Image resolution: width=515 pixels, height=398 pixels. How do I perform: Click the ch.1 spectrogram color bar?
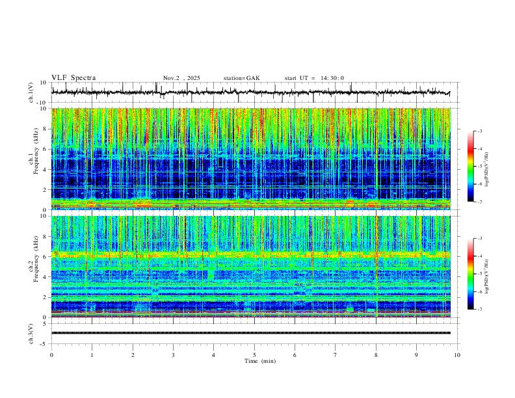471,166
